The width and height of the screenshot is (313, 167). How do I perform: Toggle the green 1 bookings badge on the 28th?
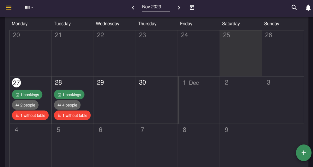click(69, 94)
